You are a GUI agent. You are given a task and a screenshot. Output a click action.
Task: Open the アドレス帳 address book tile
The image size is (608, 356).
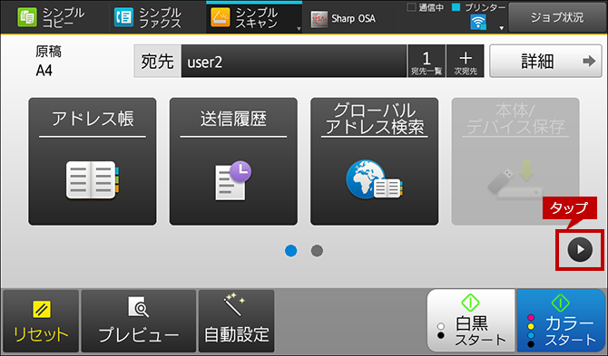93,161
